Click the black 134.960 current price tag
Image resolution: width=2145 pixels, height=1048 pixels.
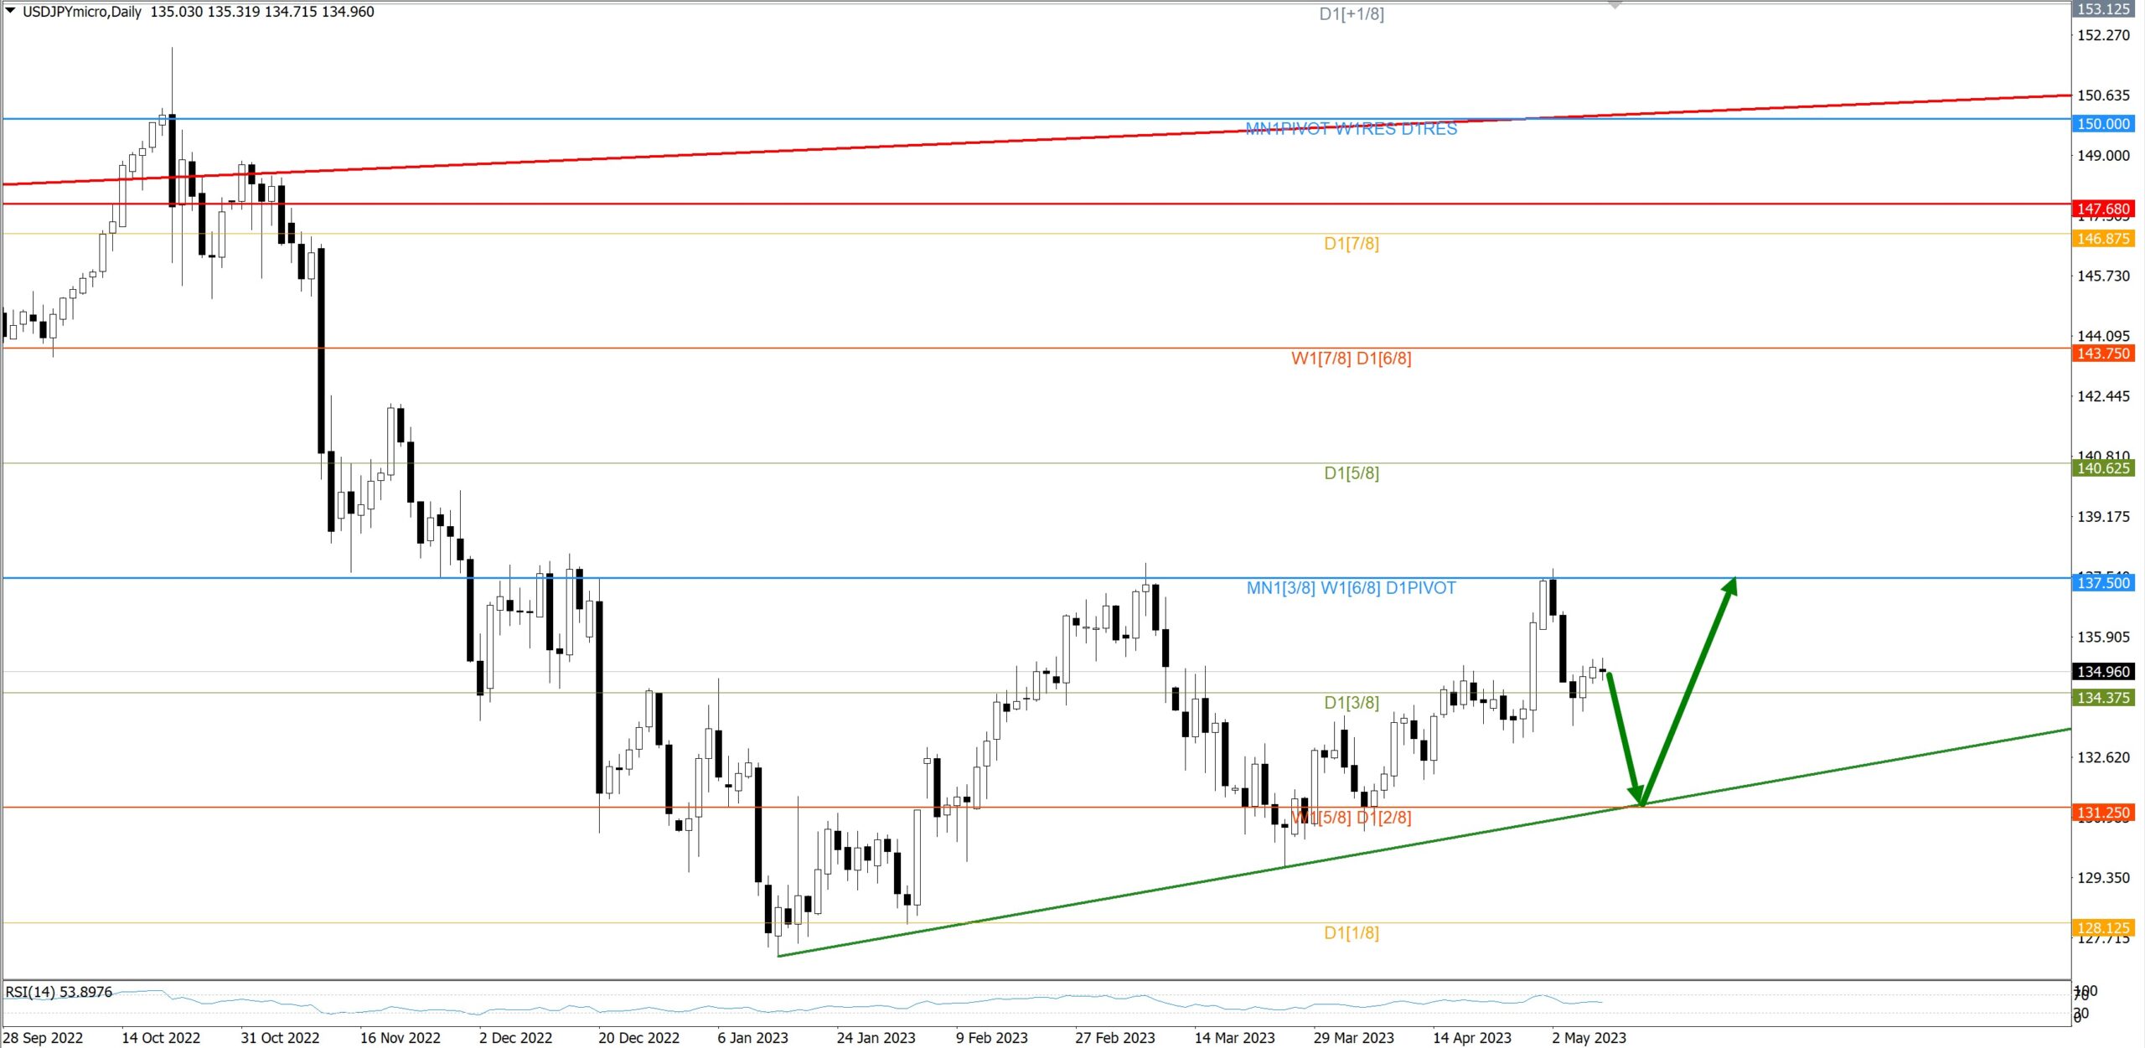(x=2103, y=672)
